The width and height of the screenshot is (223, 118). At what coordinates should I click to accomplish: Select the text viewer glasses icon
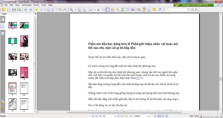pos(113,10)
